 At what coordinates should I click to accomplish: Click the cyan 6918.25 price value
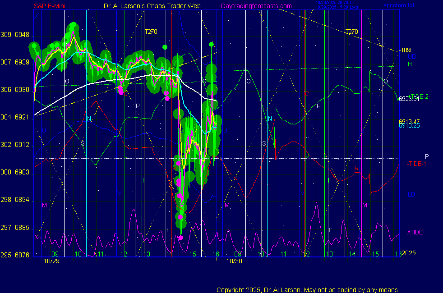pos(409,126)
